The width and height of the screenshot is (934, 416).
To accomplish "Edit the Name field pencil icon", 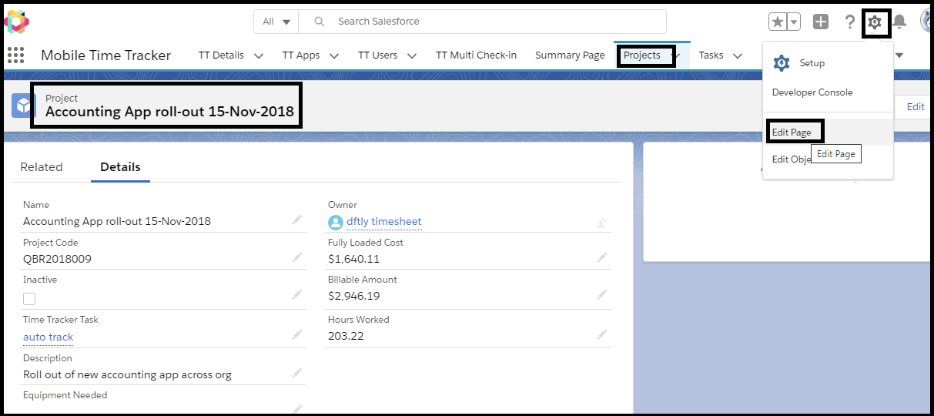I will coord(297,220).
